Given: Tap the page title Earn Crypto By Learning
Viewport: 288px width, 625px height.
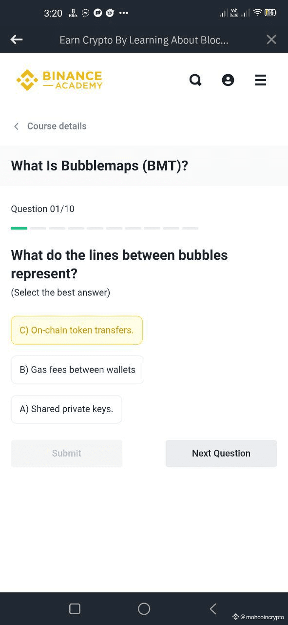Looking at the screenshot, I should click(x=144, y=40).
